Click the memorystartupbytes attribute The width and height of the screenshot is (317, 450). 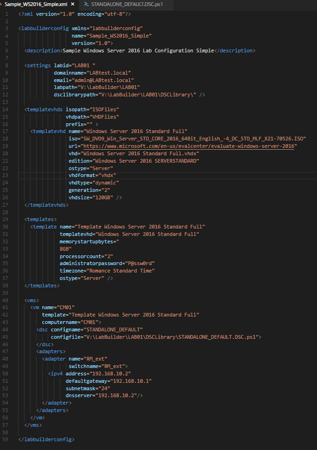89,241
